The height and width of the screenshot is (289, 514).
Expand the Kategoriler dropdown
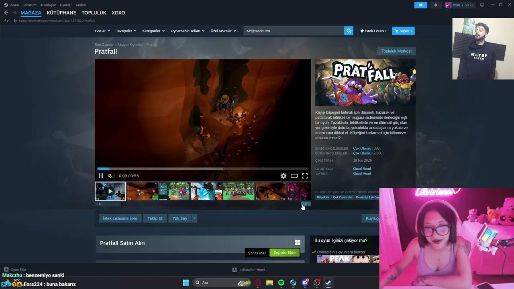click(x=153, y=31)
